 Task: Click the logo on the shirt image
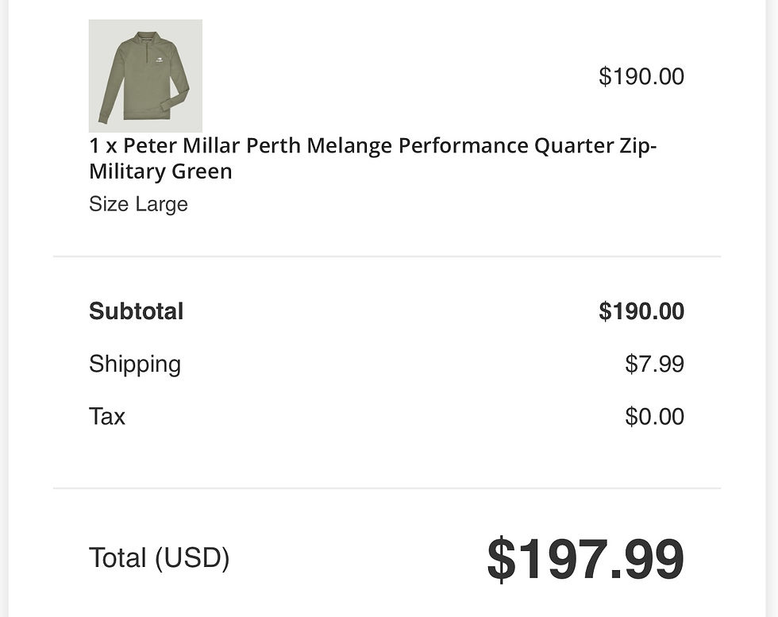pyautogui.click(x=160, y=62)
